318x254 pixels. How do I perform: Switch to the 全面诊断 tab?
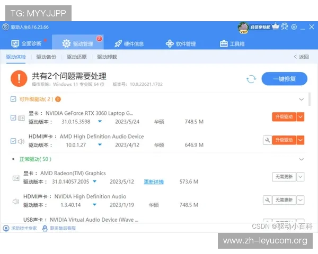click(26, 43)
